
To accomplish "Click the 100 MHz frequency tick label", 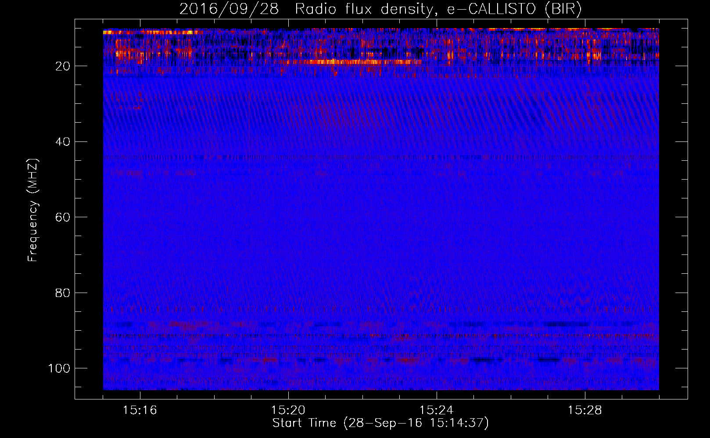I will [x=59, y=368].
